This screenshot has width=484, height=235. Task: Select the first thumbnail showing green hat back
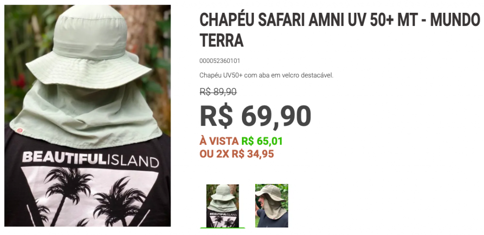223,206
